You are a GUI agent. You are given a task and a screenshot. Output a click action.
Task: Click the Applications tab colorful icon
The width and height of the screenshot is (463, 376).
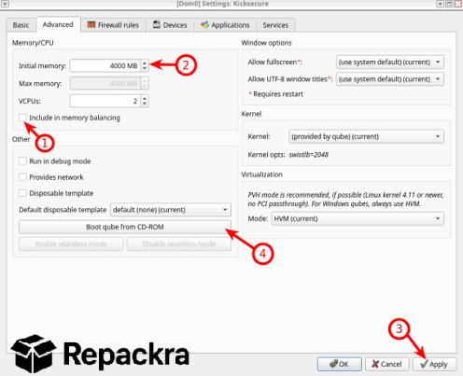pyautogui.click(x=204, y=25)
